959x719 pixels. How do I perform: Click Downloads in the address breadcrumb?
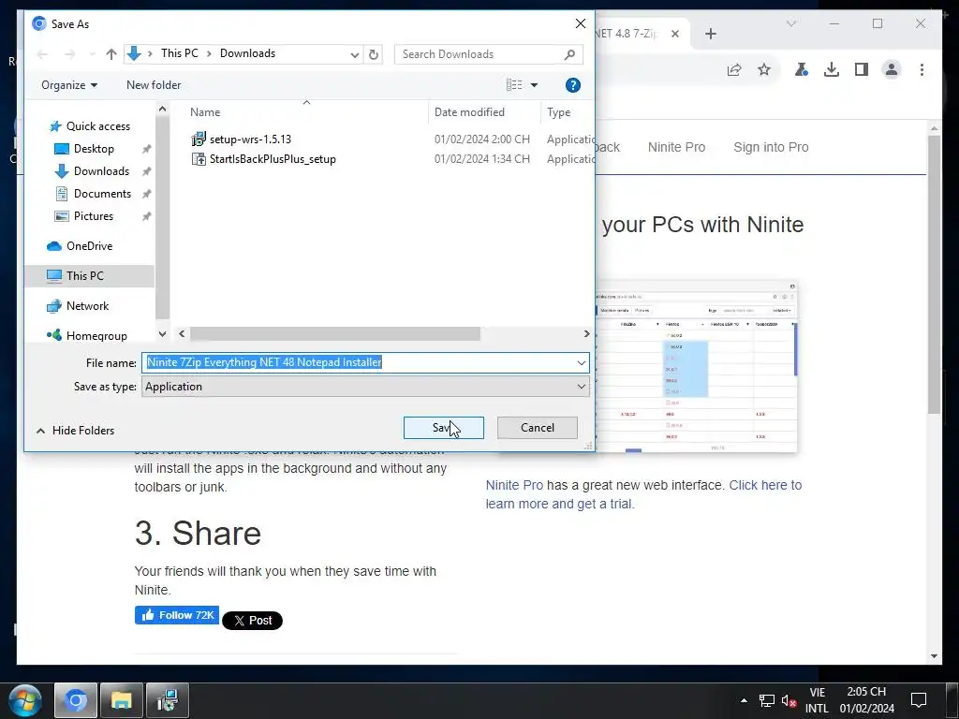coord(247,53)
